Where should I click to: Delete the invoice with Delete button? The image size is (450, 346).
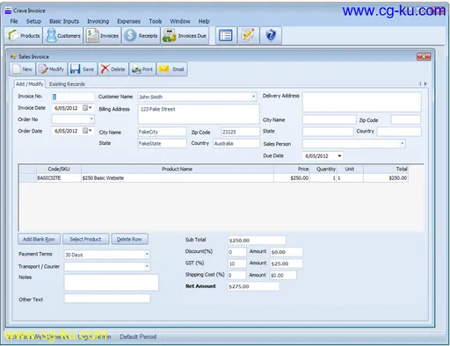113,69
